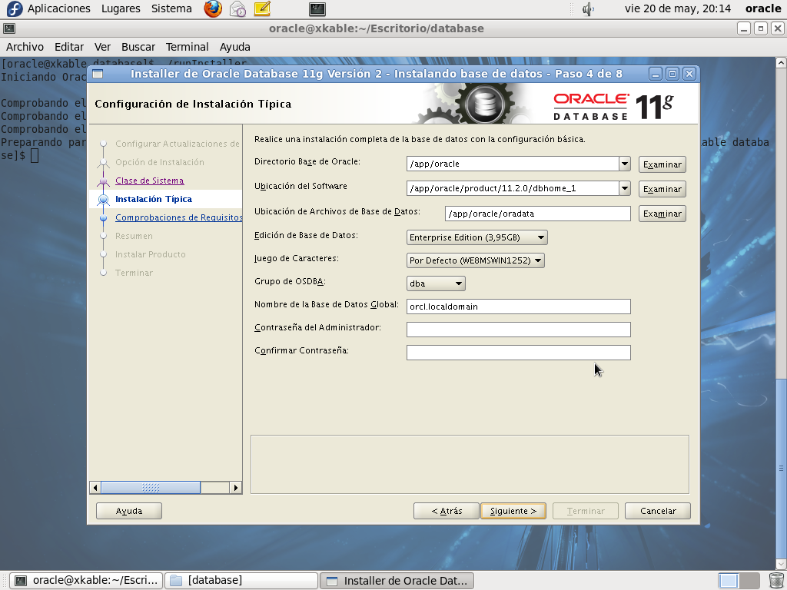Open Aplicaciones menu

(58, 8)
